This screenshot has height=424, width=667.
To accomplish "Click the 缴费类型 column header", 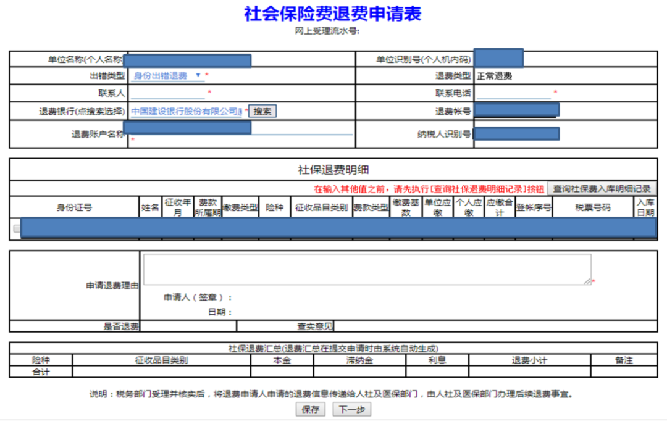I will click(240, 207).
